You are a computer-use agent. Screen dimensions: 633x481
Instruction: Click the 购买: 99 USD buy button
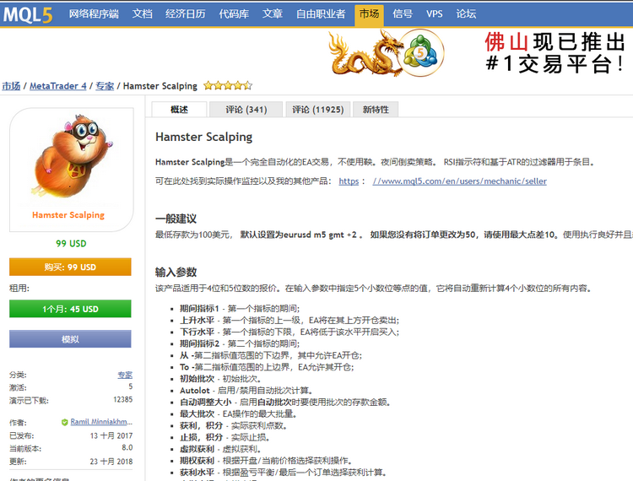pos(70,268)
